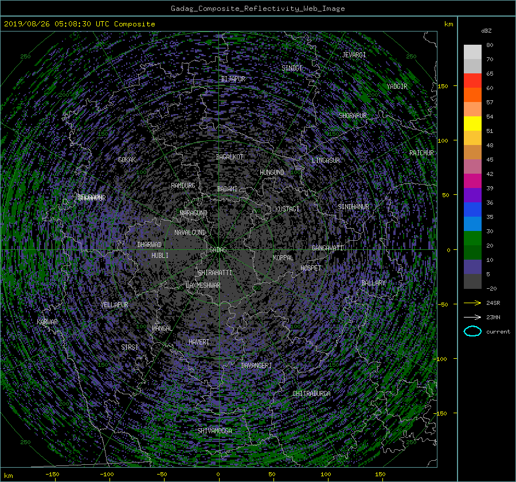The height and width of the screenshot is (482, 516).
Task: Click the SINDHANUR city label
Action: pyautogui.click(x=353, y=207)
